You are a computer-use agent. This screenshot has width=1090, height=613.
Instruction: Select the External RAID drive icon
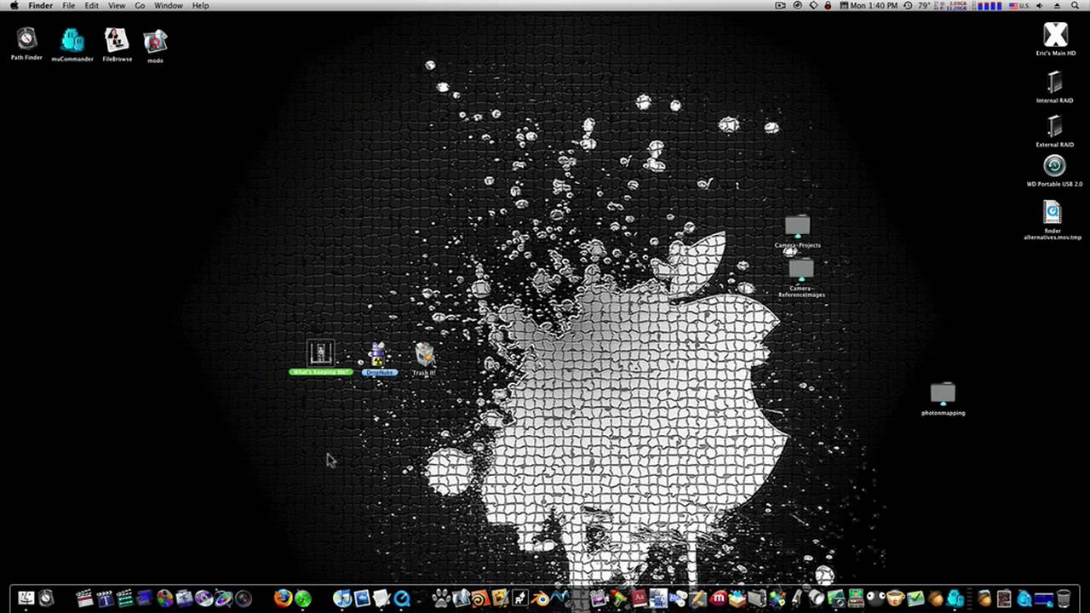coord(1054,126)
